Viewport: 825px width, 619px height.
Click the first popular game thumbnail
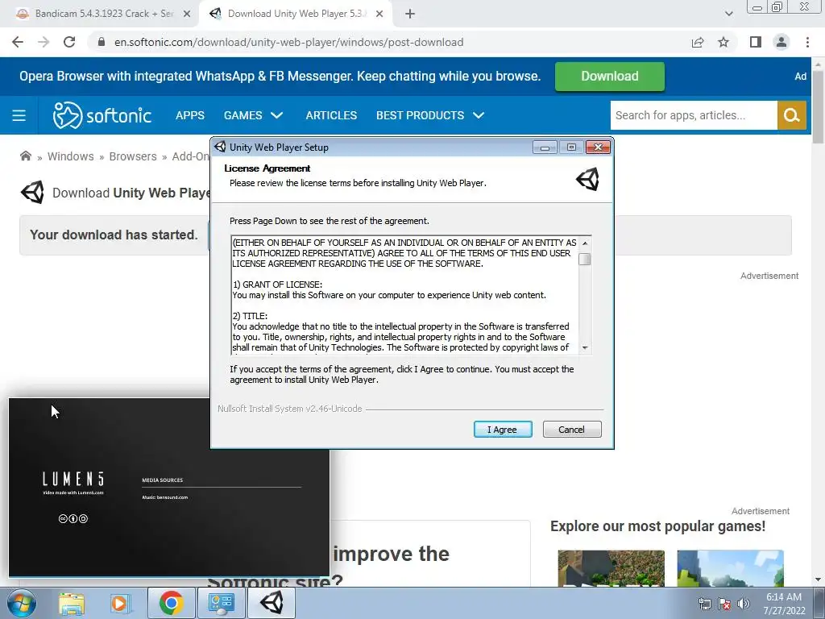click(x=611, y=568)
